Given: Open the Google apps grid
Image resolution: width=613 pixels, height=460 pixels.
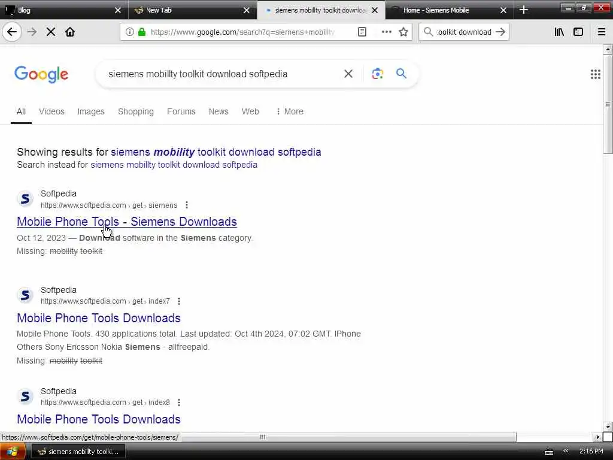Looking at the screenshot, I should click(x=596, y=74).
